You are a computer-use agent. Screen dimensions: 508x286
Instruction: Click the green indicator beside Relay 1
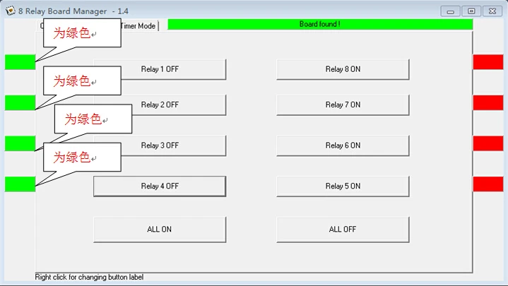tap(20, 62)
